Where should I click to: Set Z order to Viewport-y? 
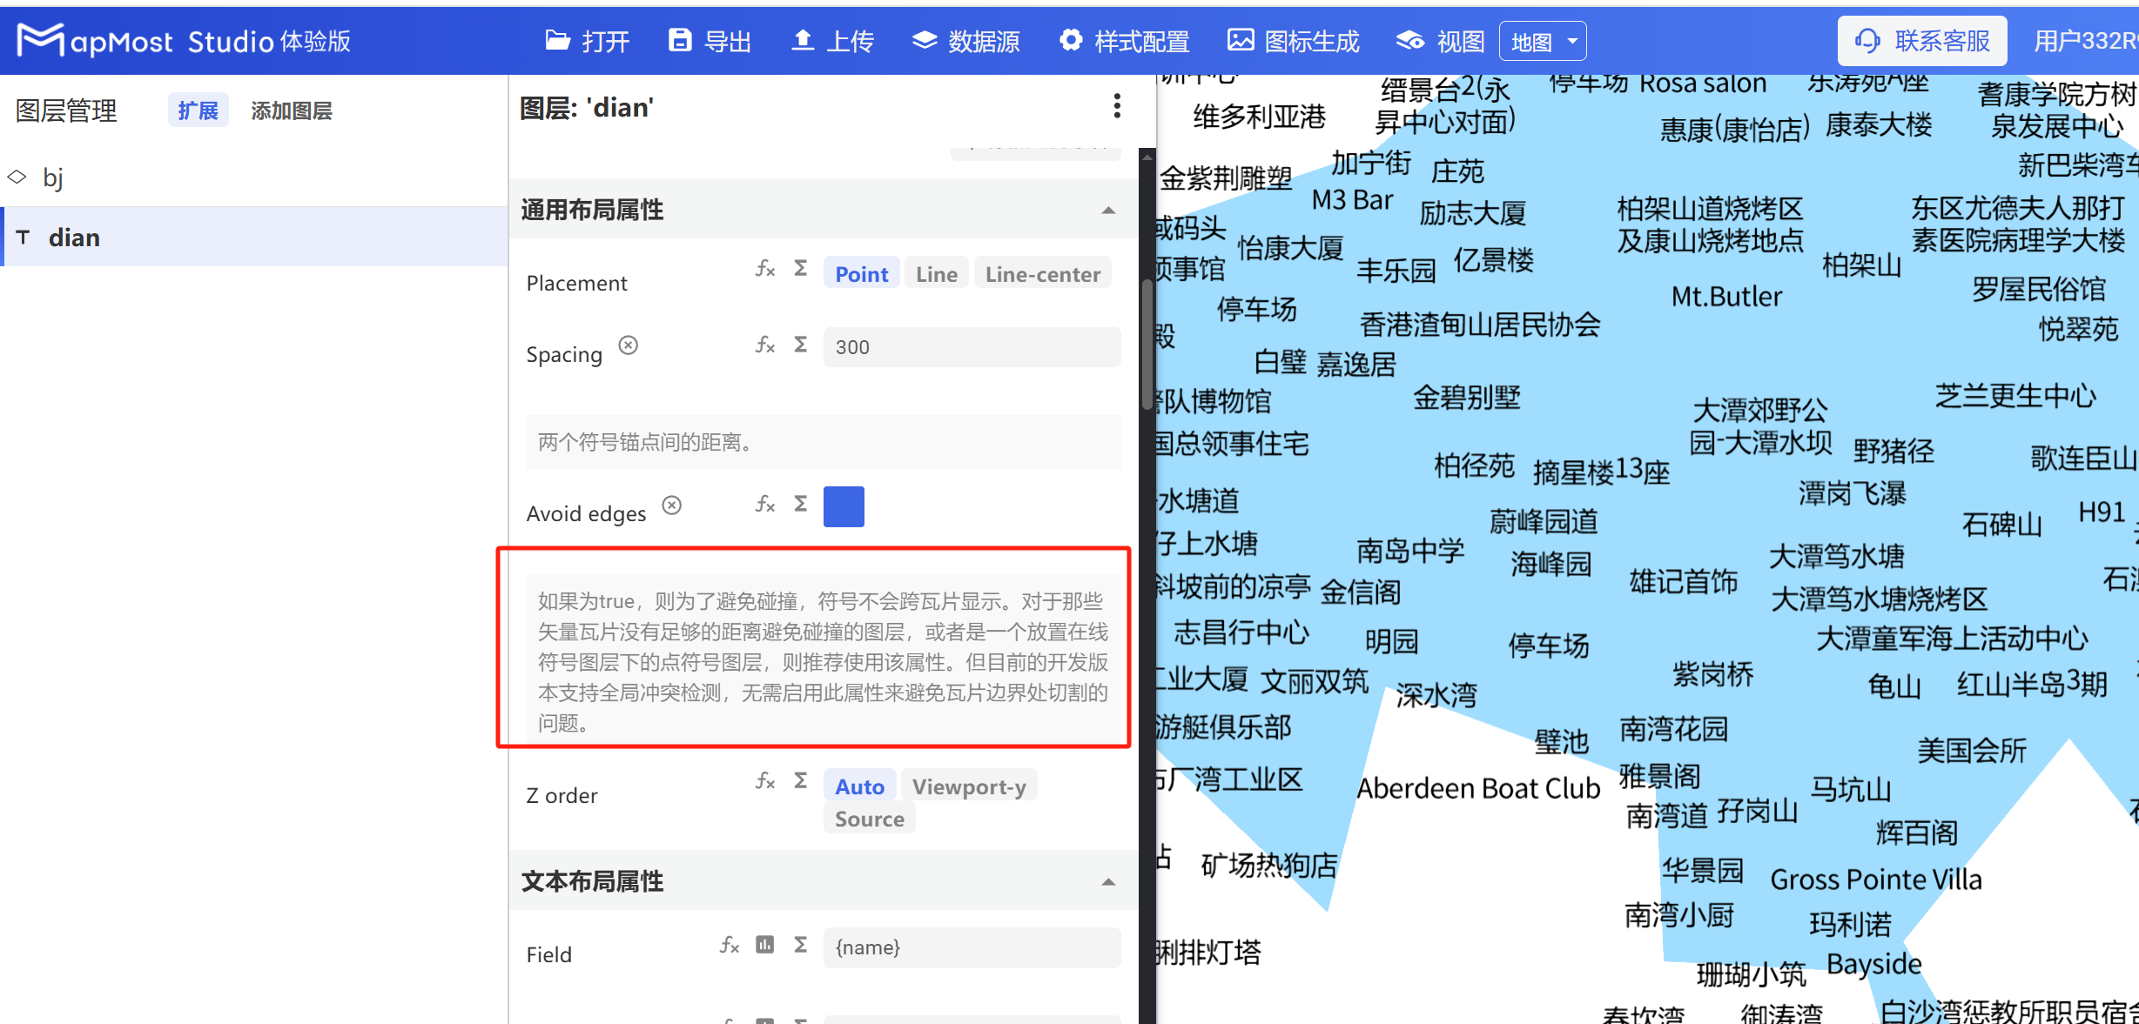point(969,786)
